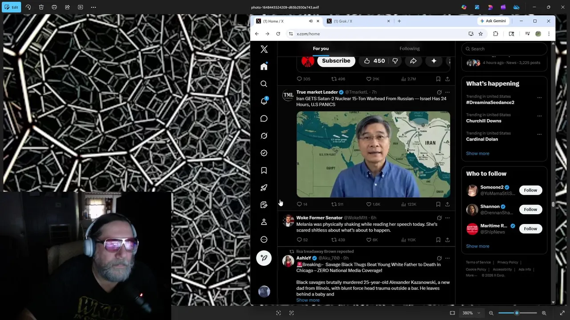The width and height of the screenshot is (570, 320).
Task: Open Woke Former Senator post options
Action: [x=448, y=218]
